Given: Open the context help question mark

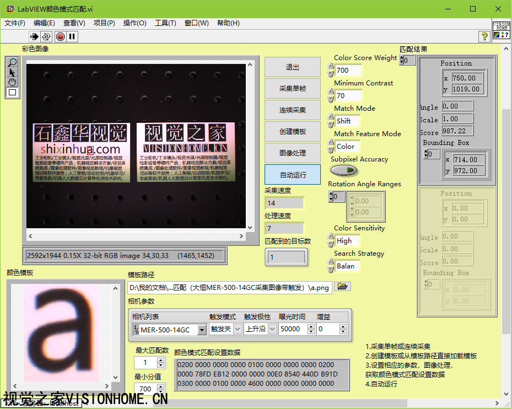Looking at the screenshot, I should (484, 36).
